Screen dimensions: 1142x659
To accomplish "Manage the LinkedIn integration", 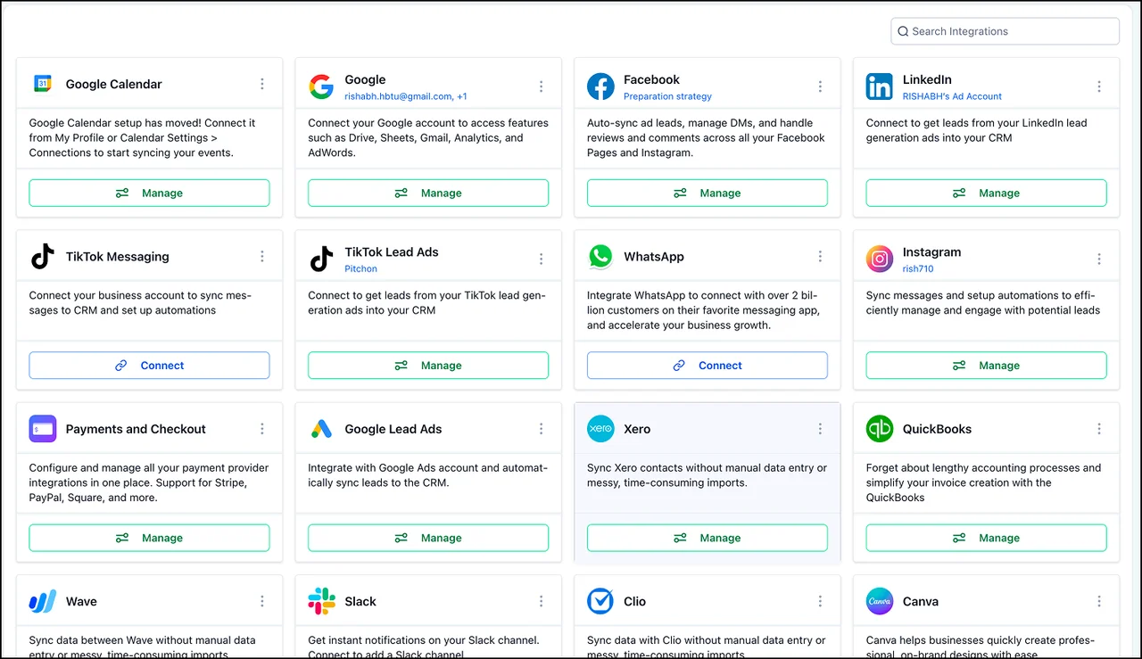I will pos(987,193).
